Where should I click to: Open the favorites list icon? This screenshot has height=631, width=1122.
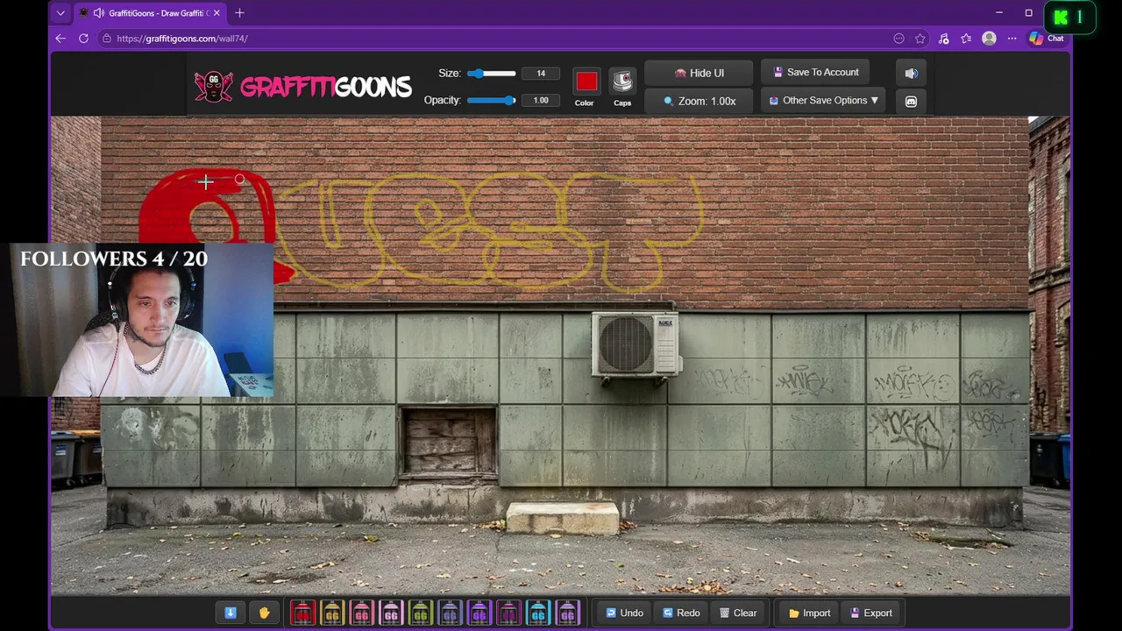click(966, 39)
